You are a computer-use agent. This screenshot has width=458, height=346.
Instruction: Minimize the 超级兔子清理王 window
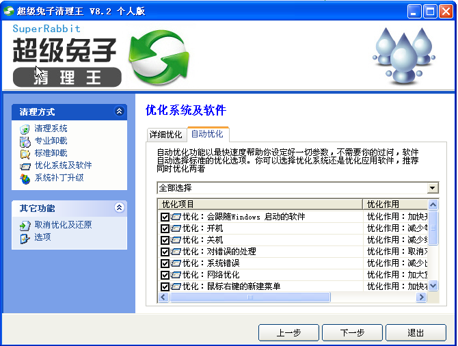point(414,12)
